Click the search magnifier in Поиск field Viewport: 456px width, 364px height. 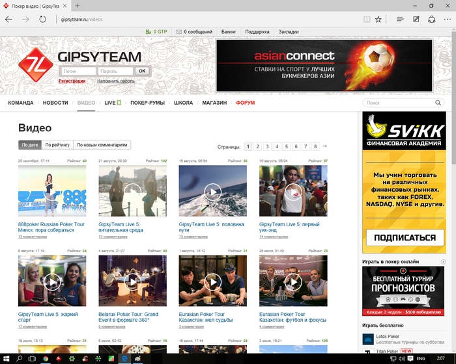(x=438, y=103)
